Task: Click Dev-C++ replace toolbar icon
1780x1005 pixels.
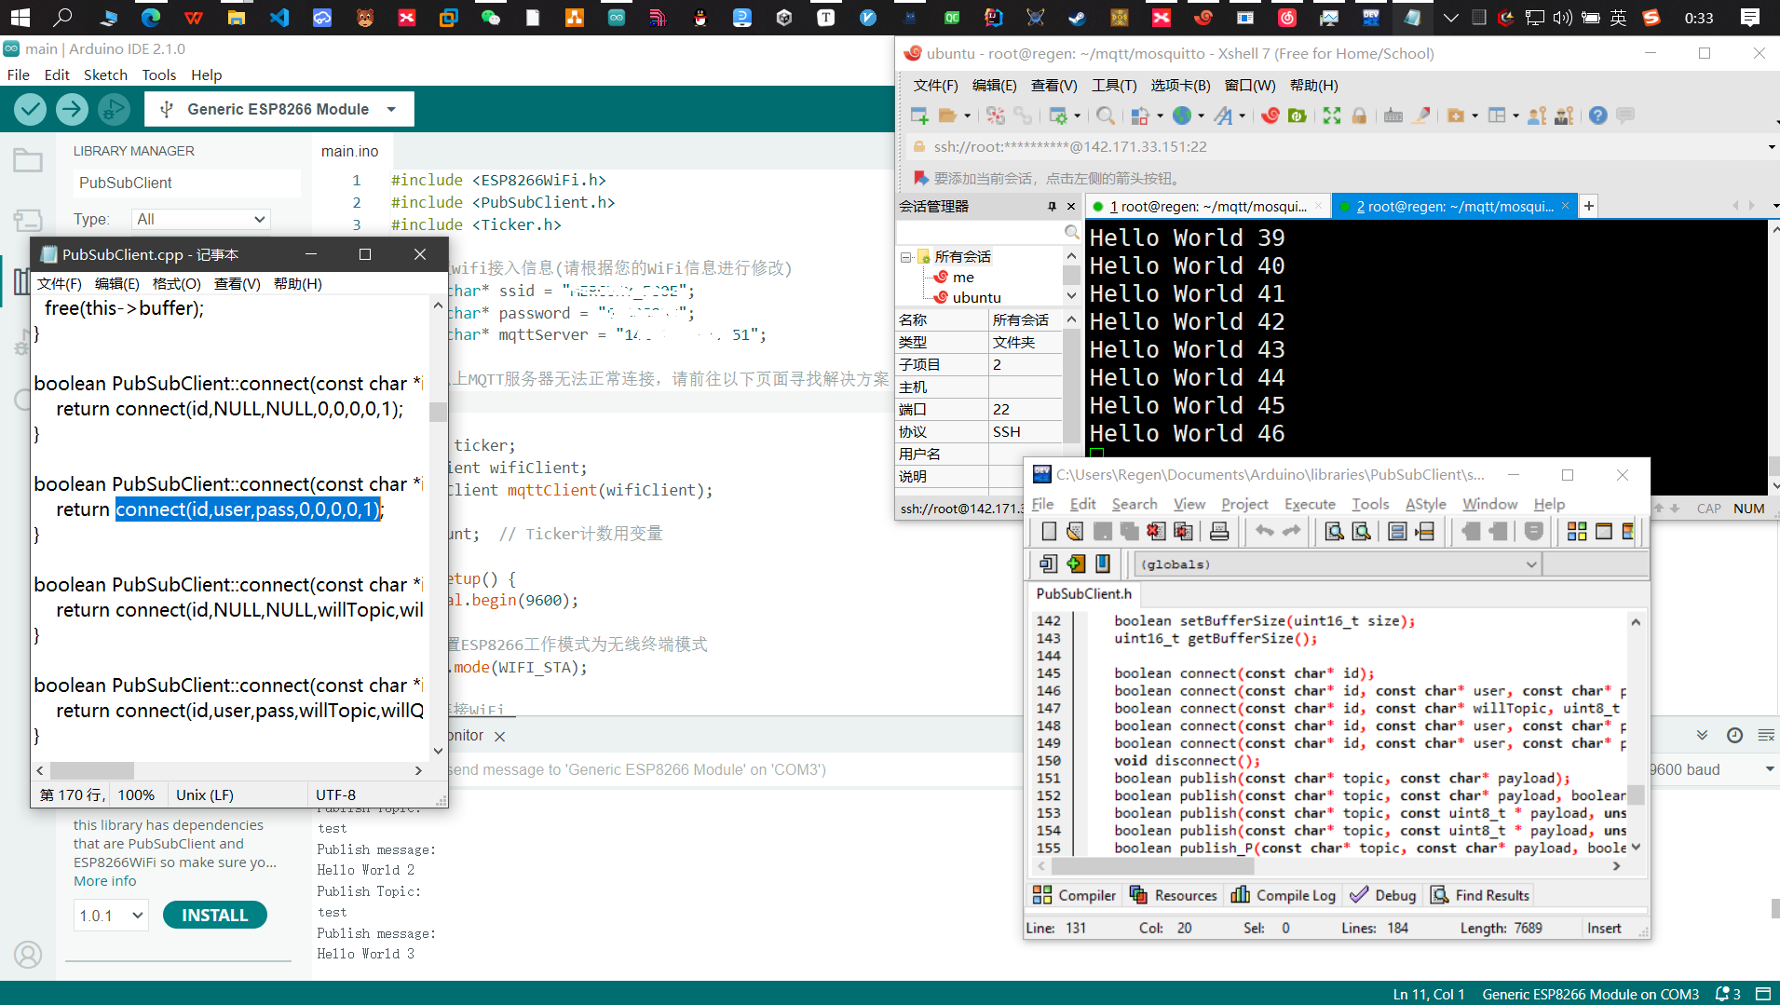Action: pyautogui.click(x=1361, y=532)
